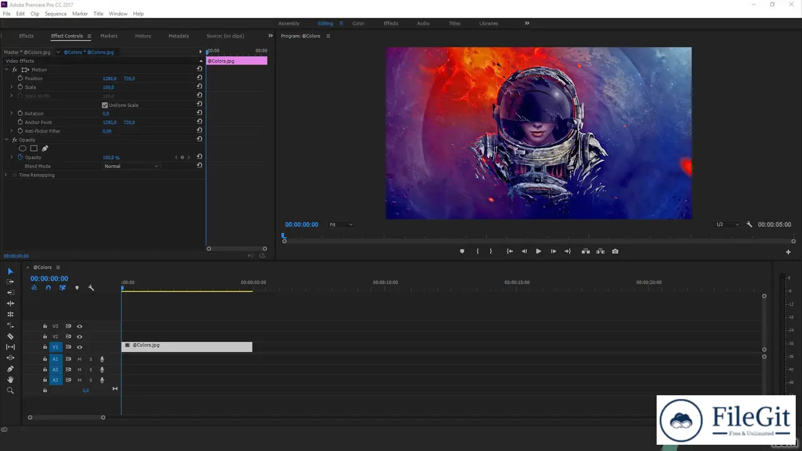Collapse the Motion effect group
This screenshot has width=802, height=451.
7,70
